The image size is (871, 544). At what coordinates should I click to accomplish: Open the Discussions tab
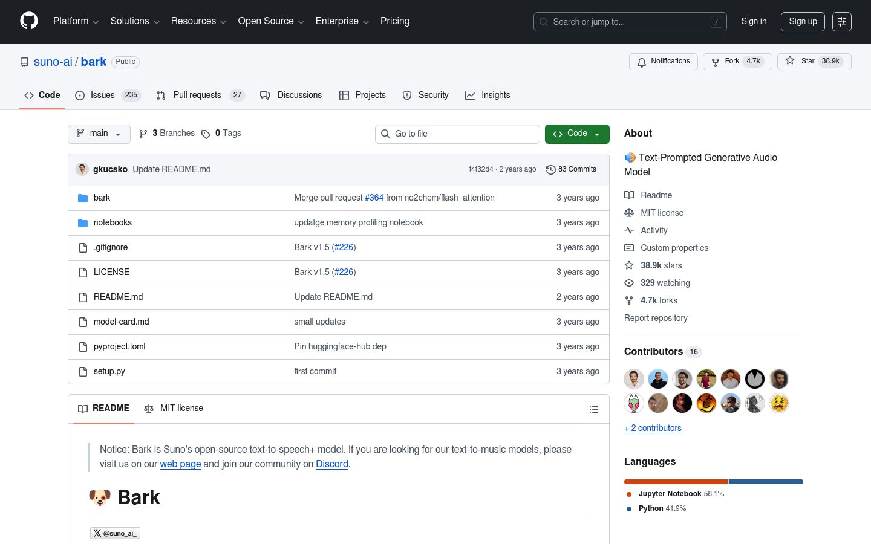click(x=291, y=96)
